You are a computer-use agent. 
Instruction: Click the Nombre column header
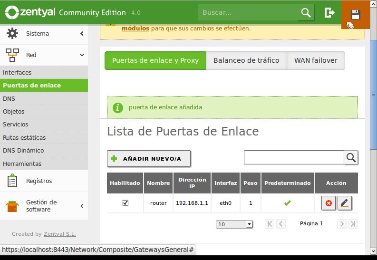[158, 183]
